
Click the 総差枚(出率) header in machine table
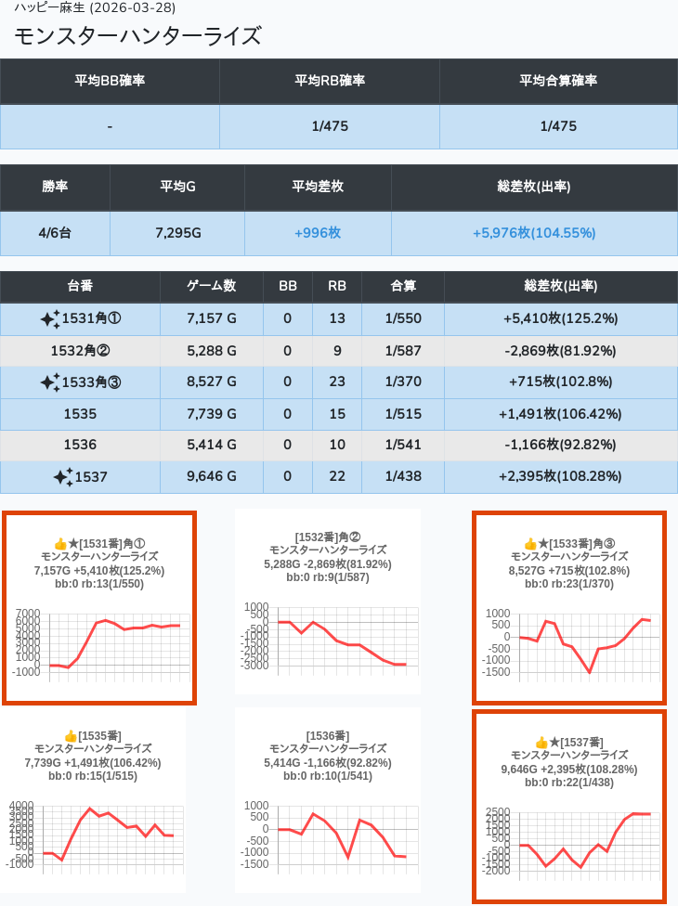[560, 287]
